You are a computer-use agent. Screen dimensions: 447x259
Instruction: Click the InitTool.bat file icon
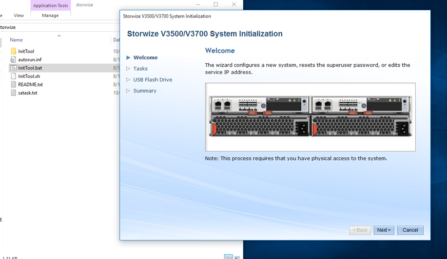pyautogui.click(x=14, y=68)
